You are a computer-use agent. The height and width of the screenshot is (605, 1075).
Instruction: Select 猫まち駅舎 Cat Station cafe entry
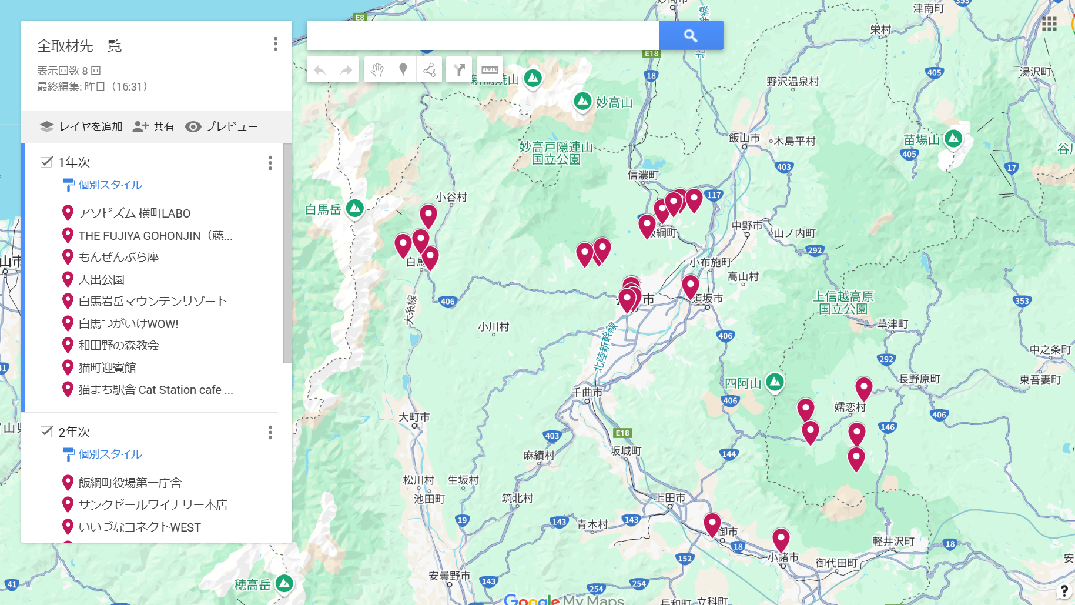point(156,389)
